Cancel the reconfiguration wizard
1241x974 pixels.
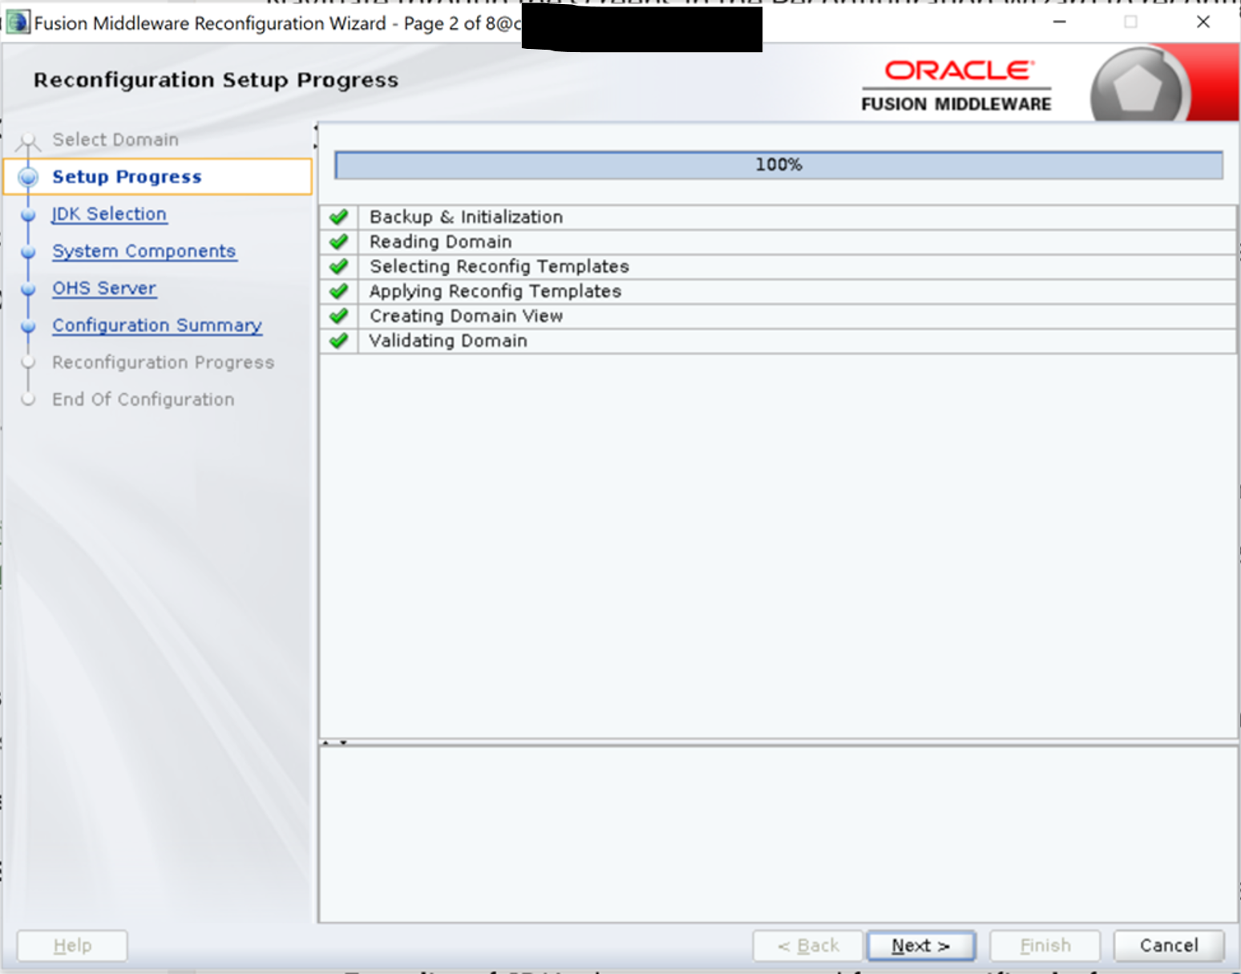point(1168,945)
